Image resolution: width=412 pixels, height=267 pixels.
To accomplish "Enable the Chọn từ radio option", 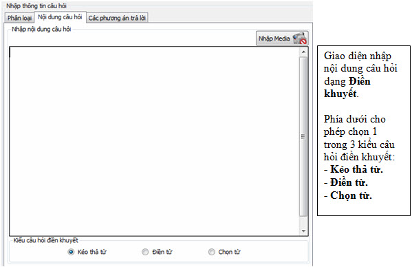I will click(x=212, y=252).
